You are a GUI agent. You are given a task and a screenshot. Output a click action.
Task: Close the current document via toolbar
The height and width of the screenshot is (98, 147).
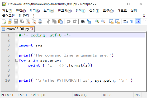pyautogui.click(x=28, y=21)
